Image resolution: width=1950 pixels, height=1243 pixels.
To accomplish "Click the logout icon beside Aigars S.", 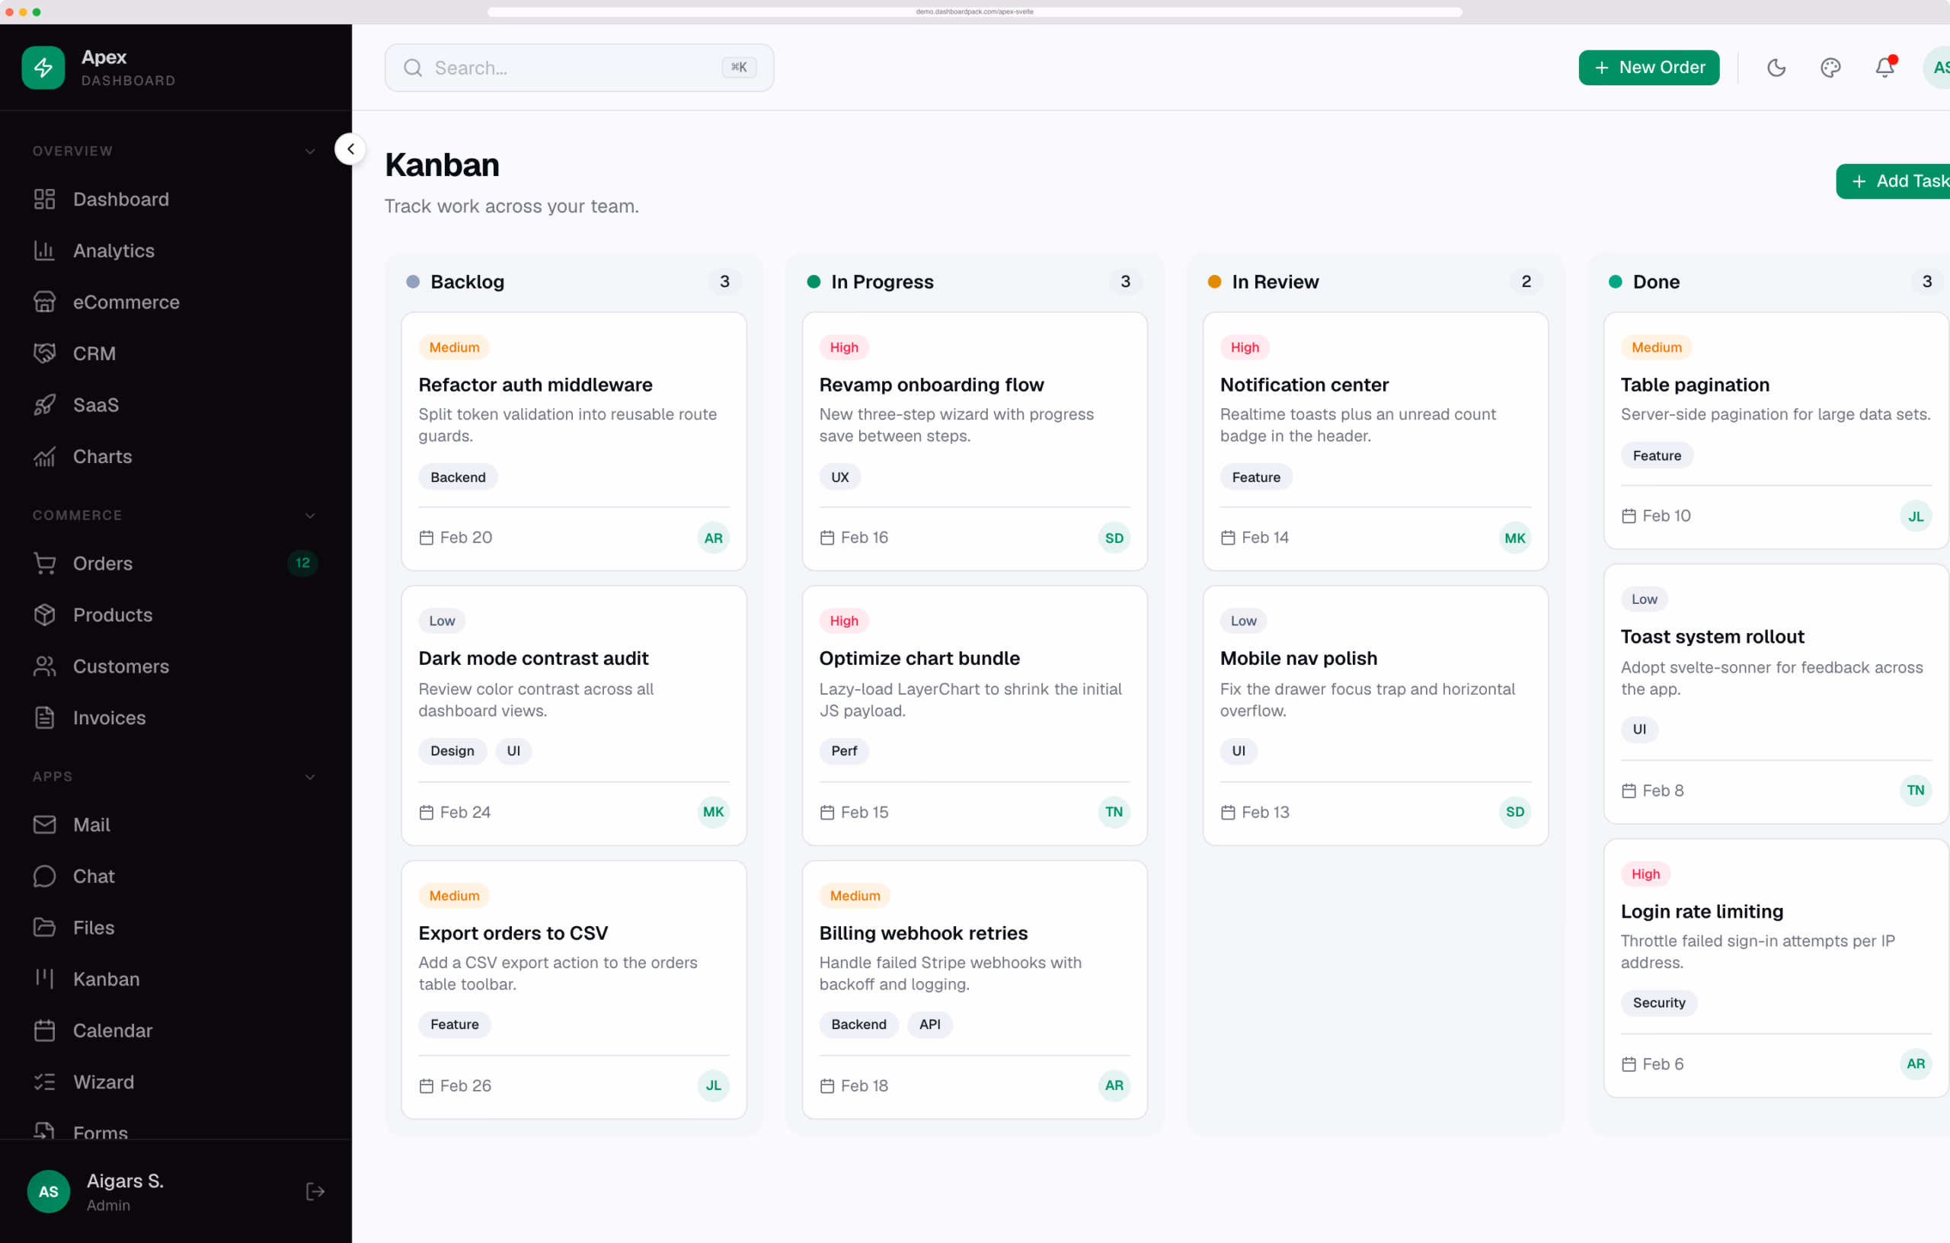I will tap(315, 1191).
